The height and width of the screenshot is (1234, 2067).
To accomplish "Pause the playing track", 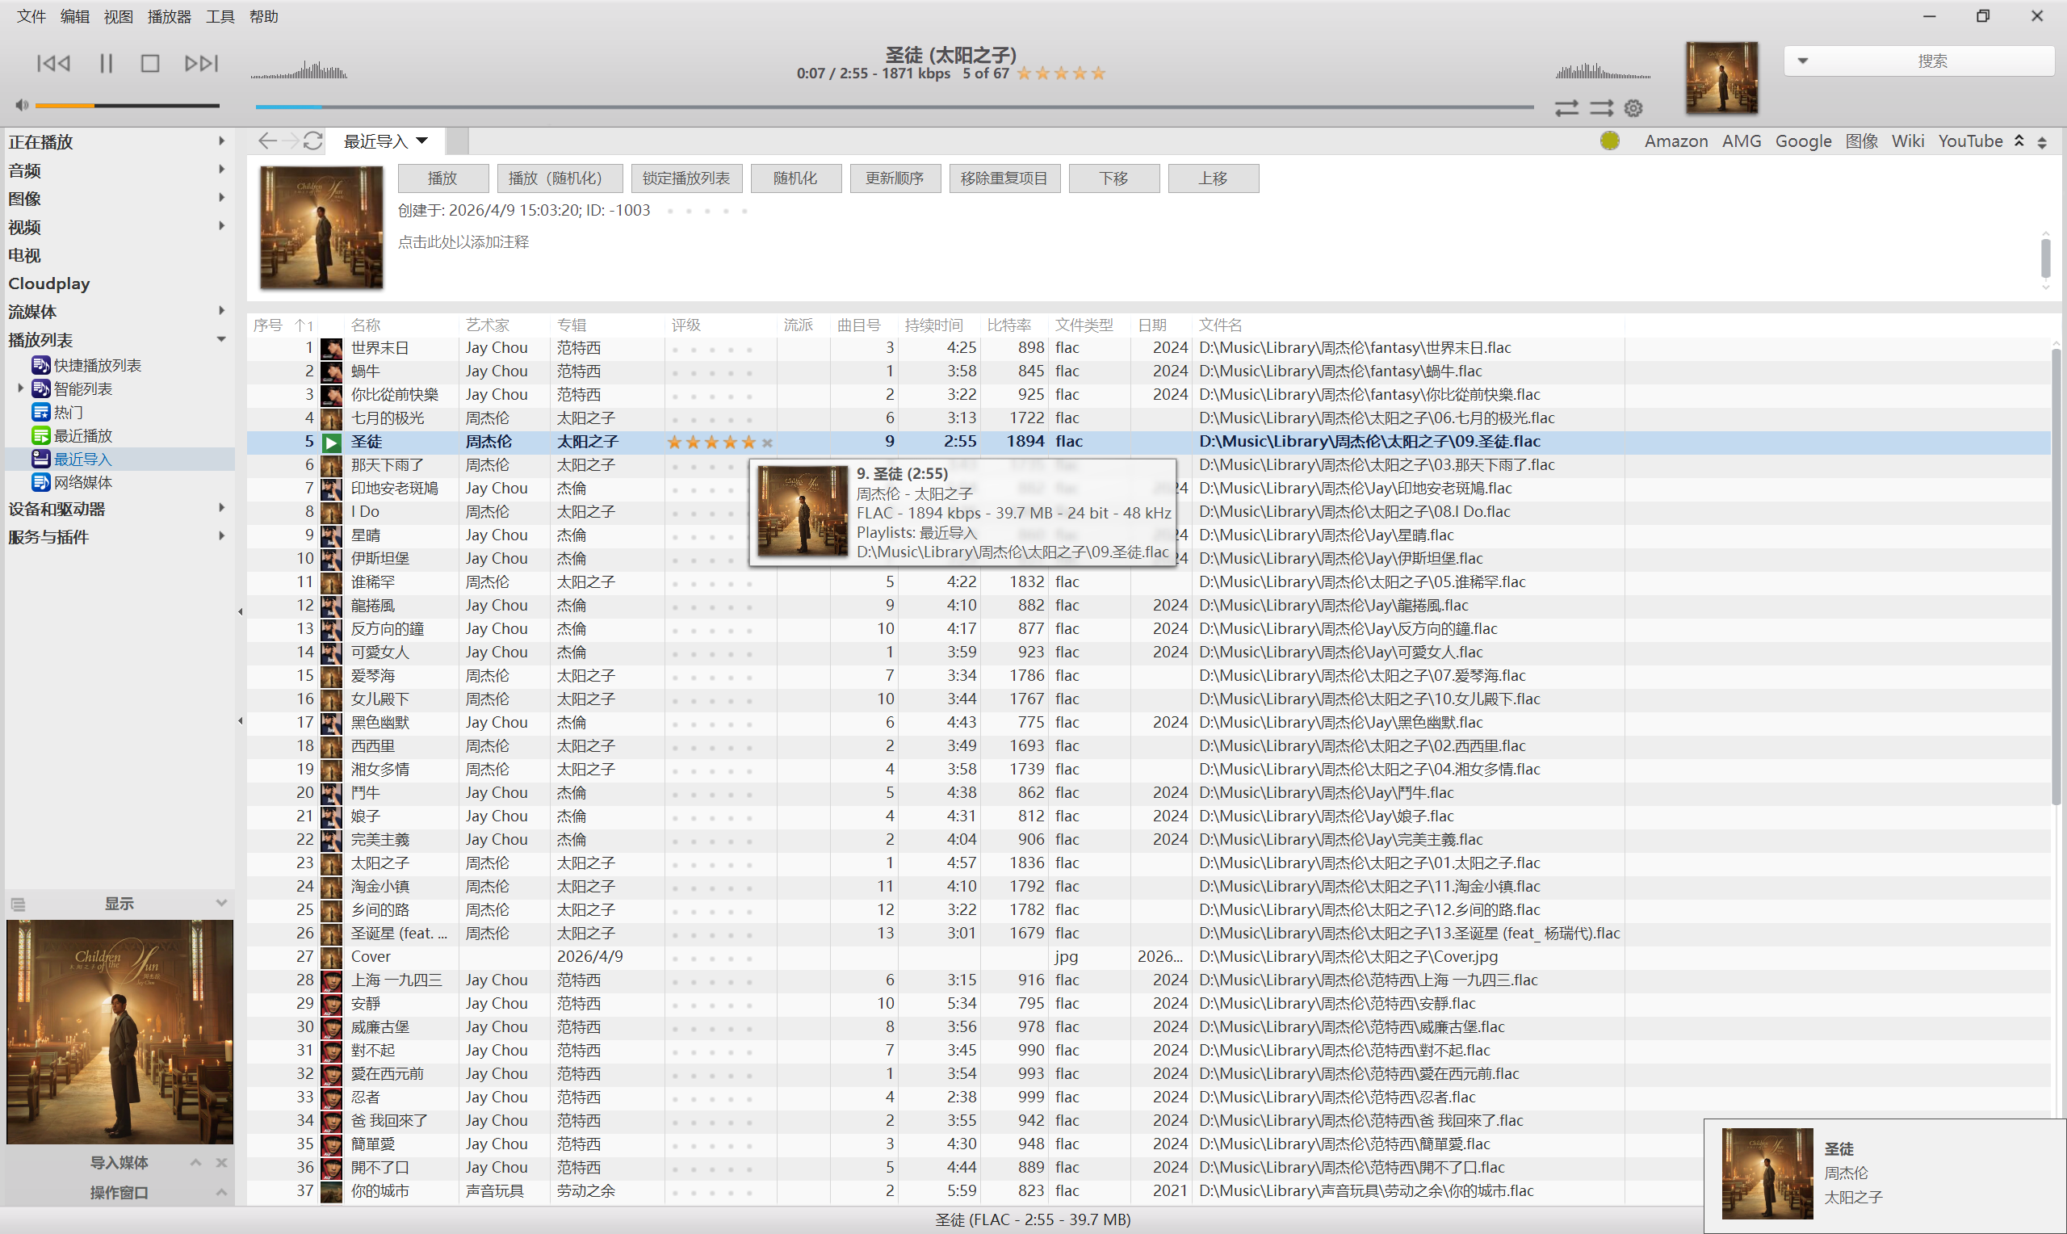I will [106, 63].
